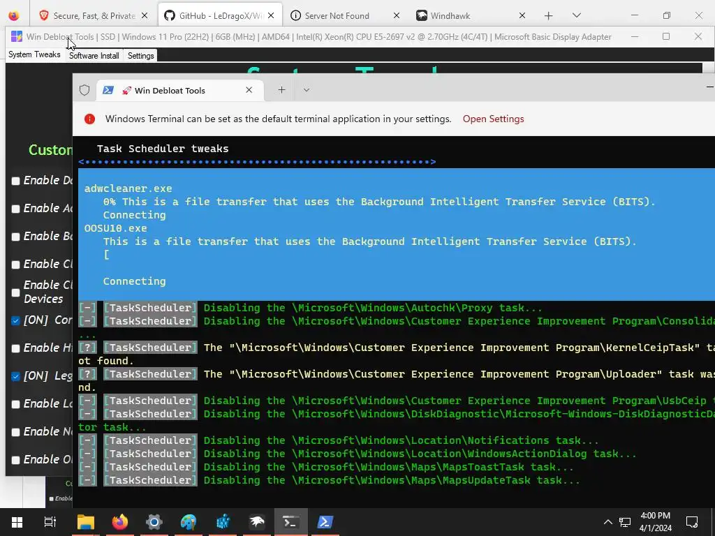Open the notification center icon
The height and width of the screenshot is (536, 715).
(692, 522)
